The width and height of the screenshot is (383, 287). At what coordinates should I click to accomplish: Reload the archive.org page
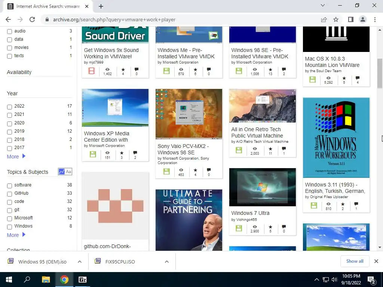pos(32,19)
